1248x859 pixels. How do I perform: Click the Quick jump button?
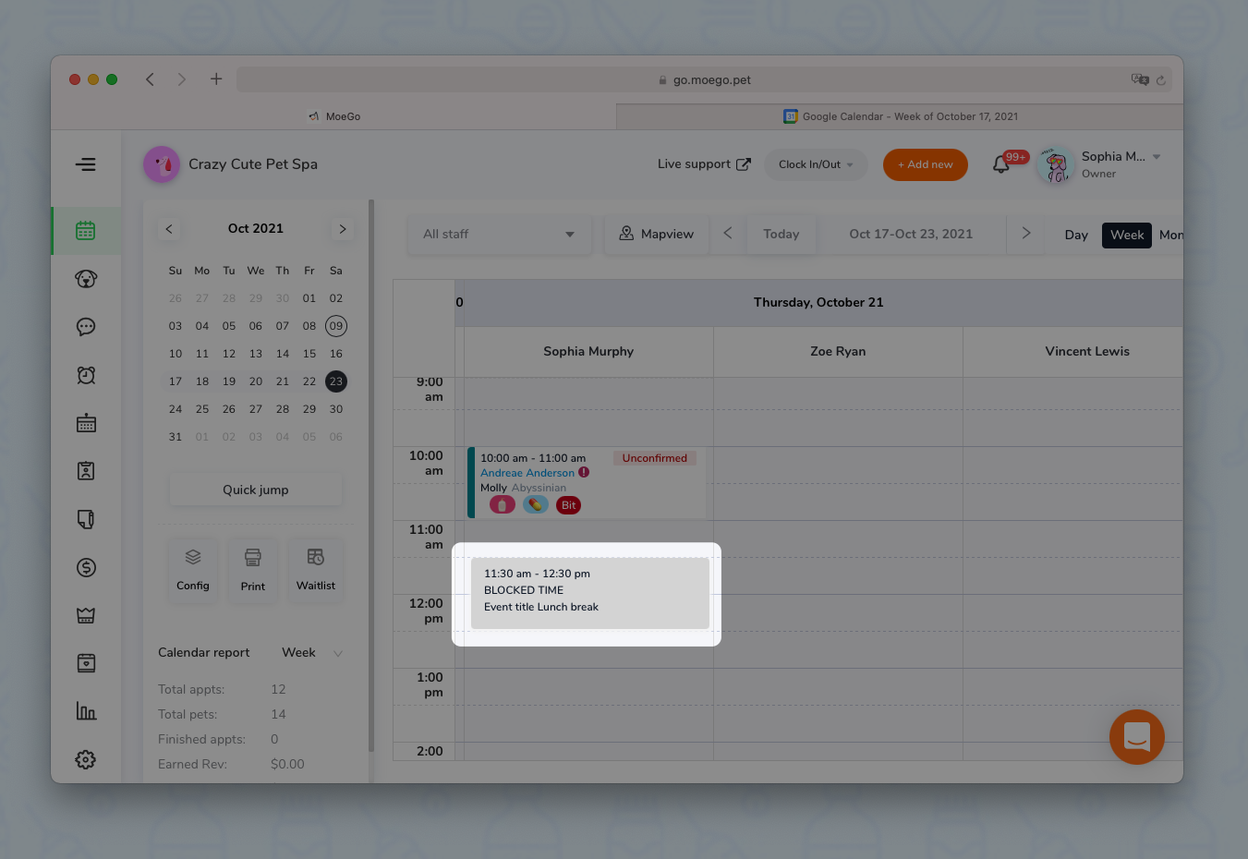(256, 490)
